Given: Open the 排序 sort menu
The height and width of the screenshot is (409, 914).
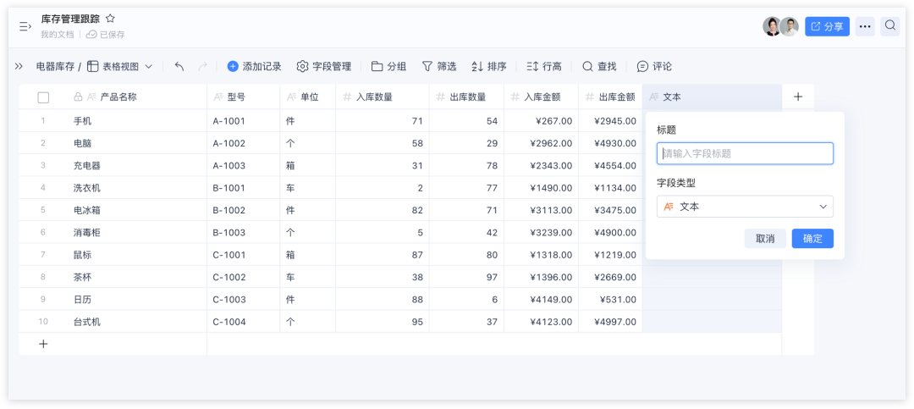Looking at the screenshot, I should [x=488, y=66].
